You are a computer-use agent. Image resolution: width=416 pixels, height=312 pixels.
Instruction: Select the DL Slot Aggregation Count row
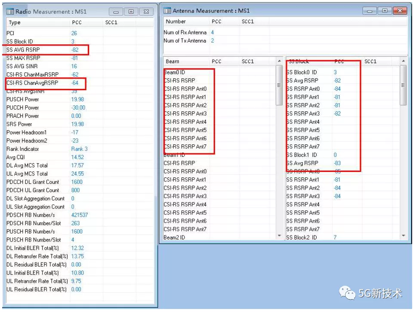(x=80, y=199)
